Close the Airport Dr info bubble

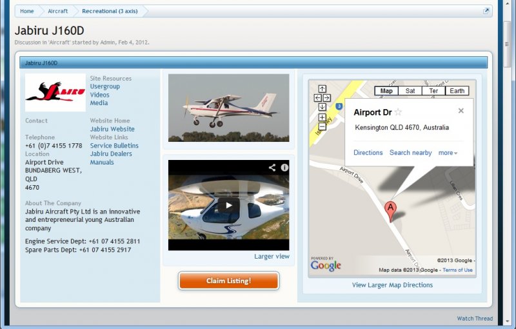point(461,111)
